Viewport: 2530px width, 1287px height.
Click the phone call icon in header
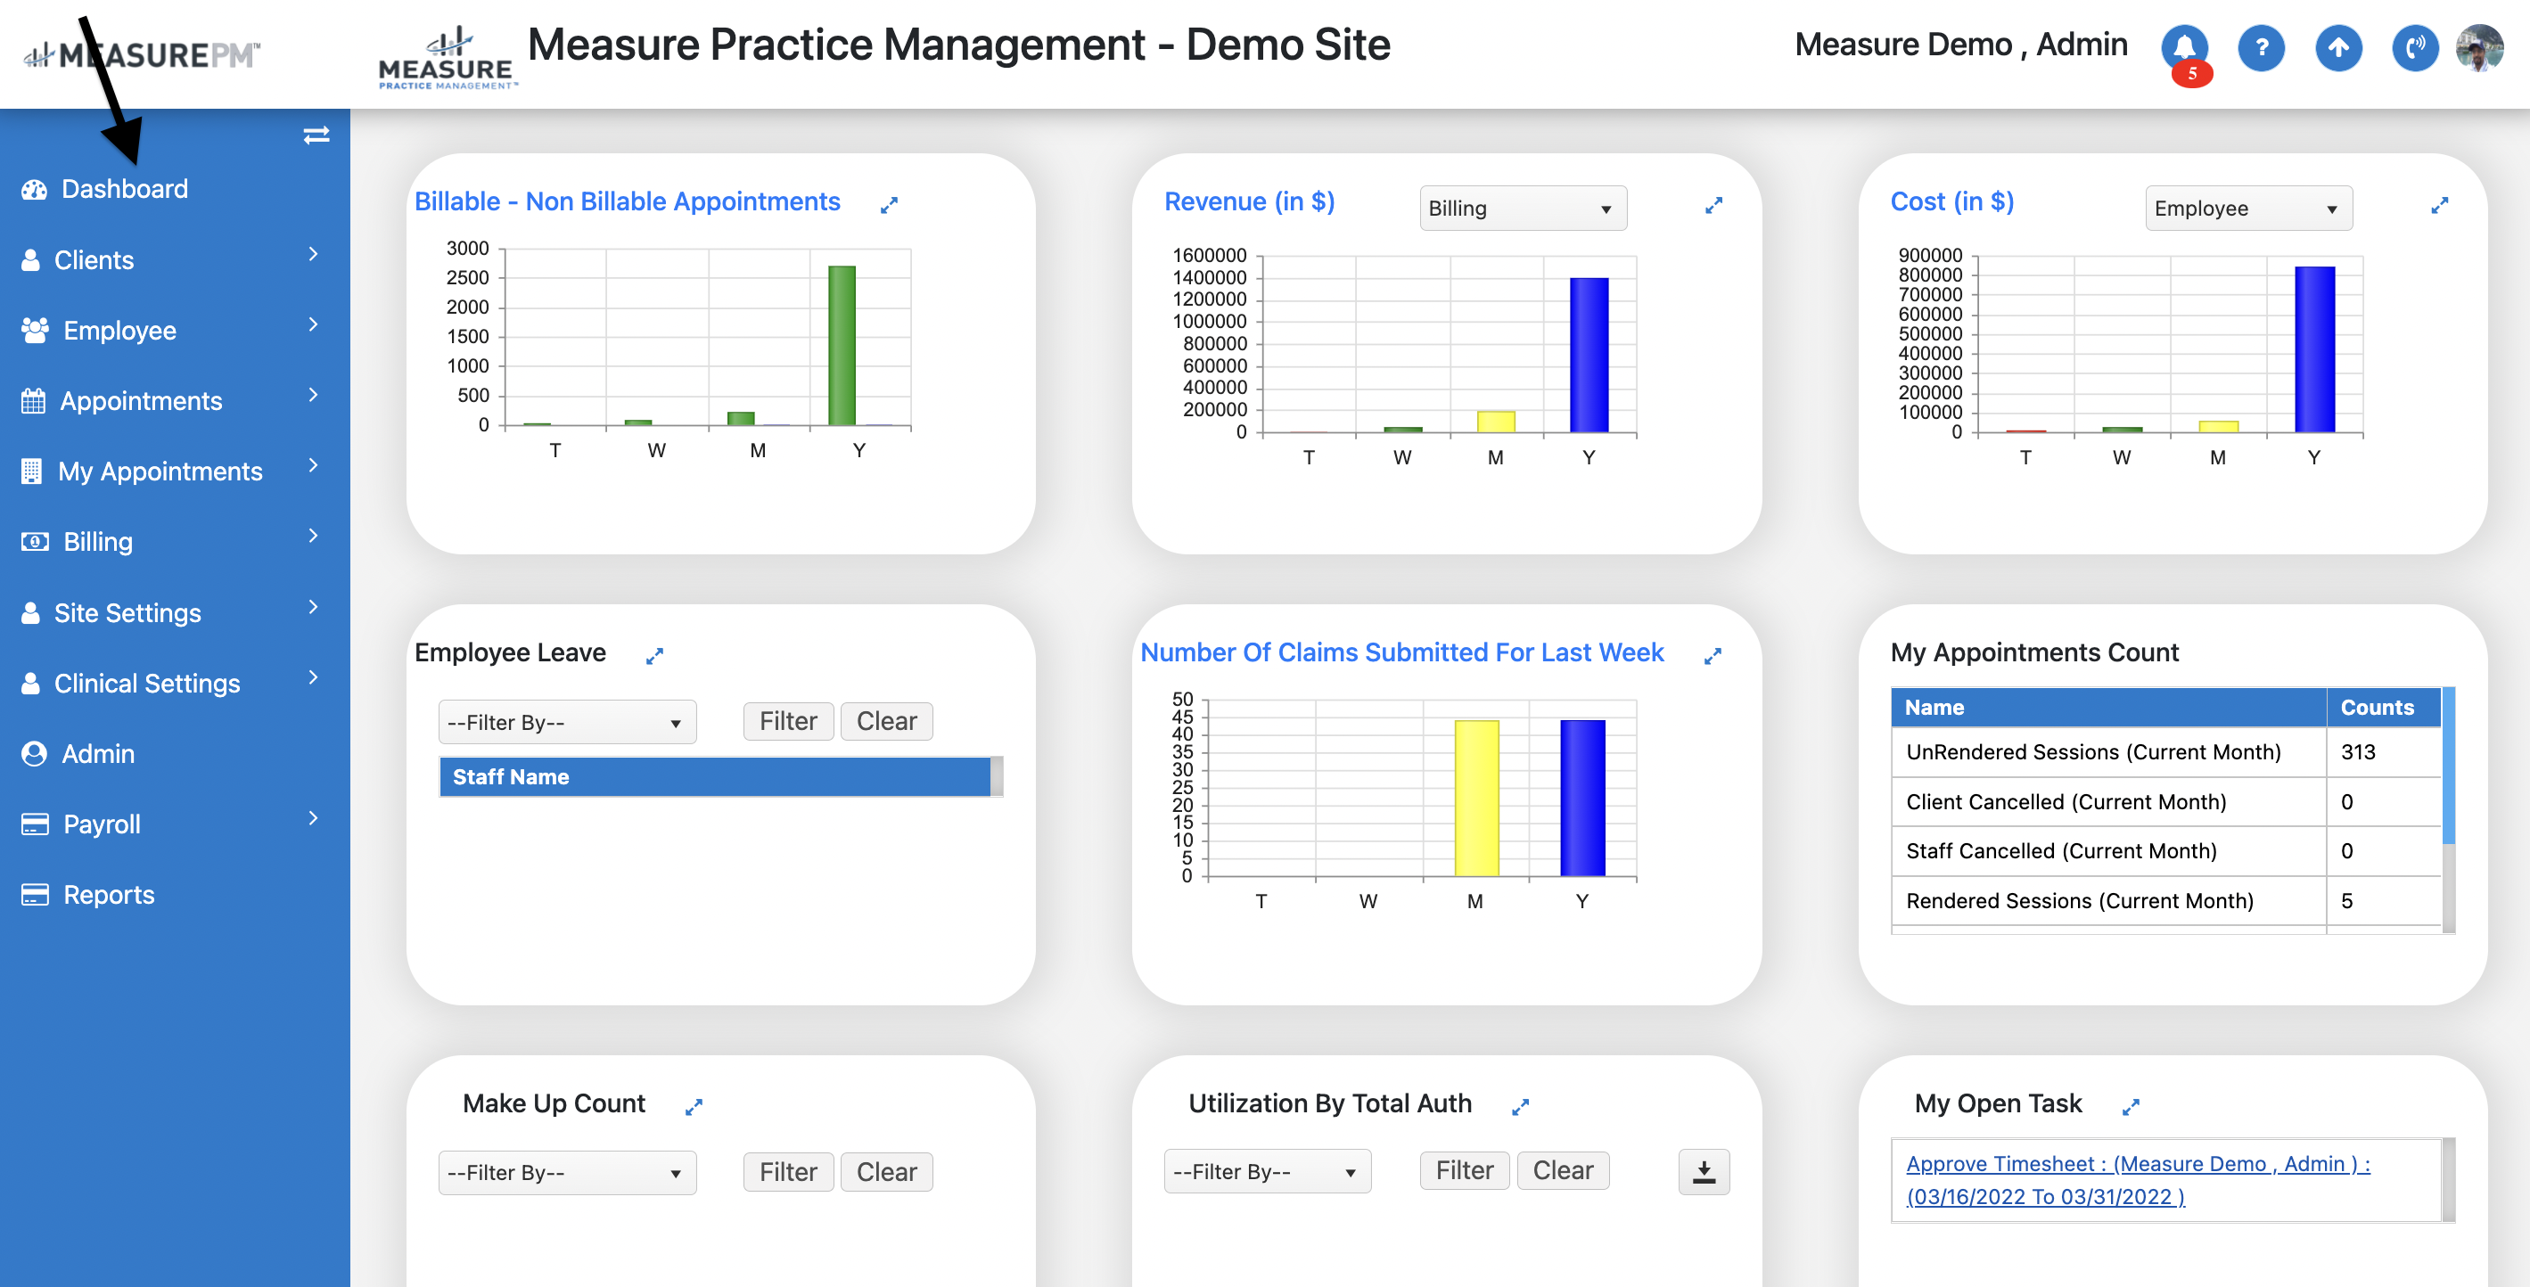2414,47
